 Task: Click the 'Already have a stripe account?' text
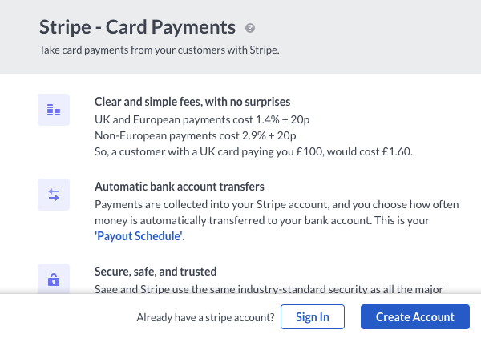click(205, 317)
